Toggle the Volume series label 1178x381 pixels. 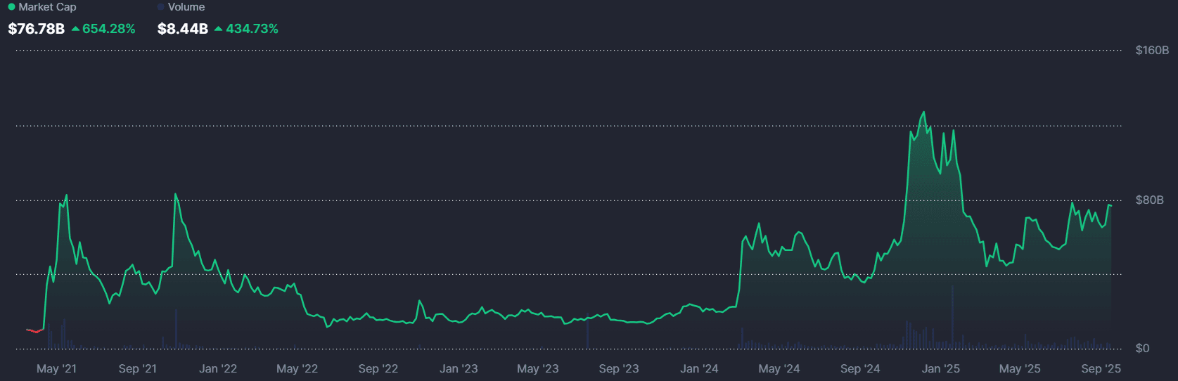point(186,7)
